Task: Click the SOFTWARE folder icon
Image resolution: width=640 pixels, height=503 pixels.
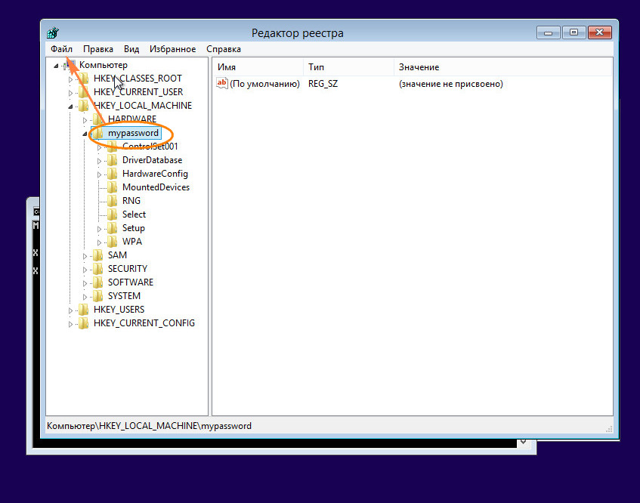Action: (98, 282)
